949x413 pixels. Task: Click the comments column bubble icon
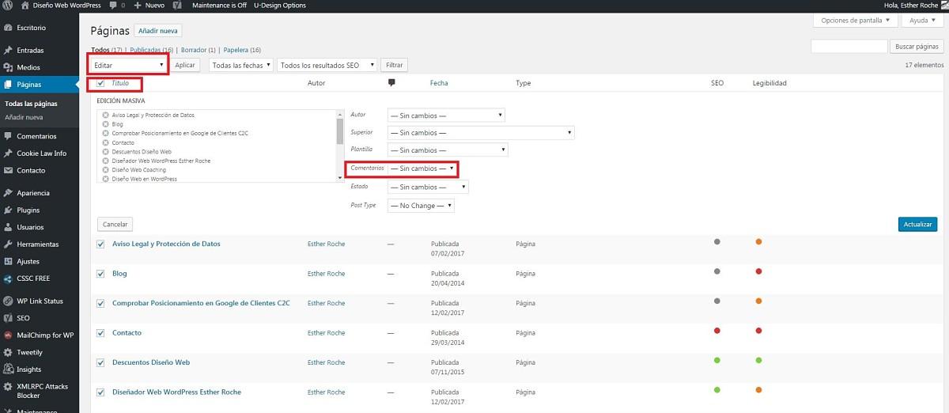(391, 82)
